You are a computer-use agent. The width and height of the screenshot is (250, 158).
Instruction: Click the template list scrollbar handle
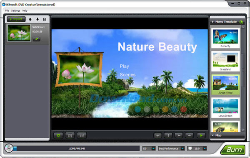coord(243,70)
